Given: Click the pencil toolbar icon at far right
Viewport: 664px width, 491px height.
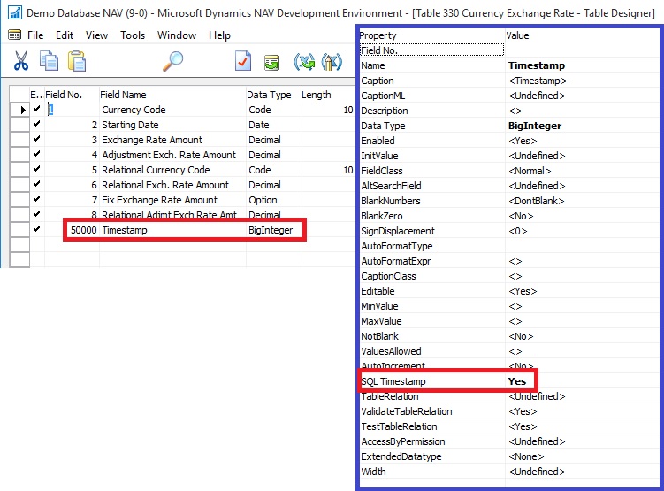Looking at the screenshot, I should coord(332,62).
